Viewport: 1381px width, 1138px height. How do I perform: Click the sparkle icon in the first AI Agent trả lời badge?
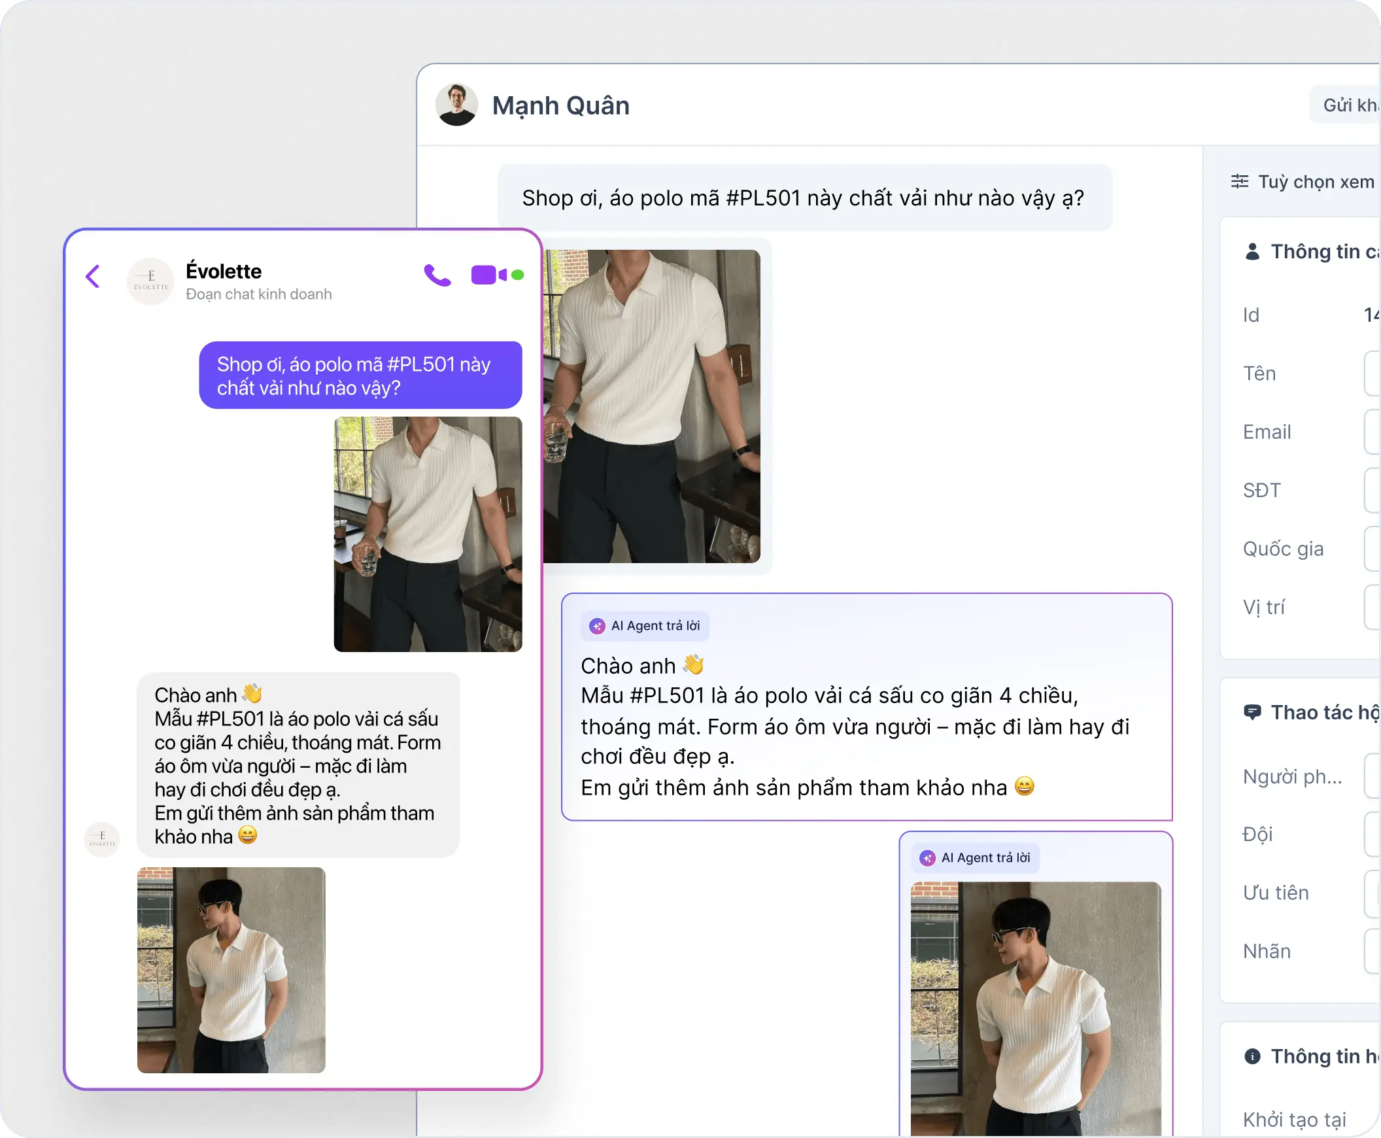597,626
